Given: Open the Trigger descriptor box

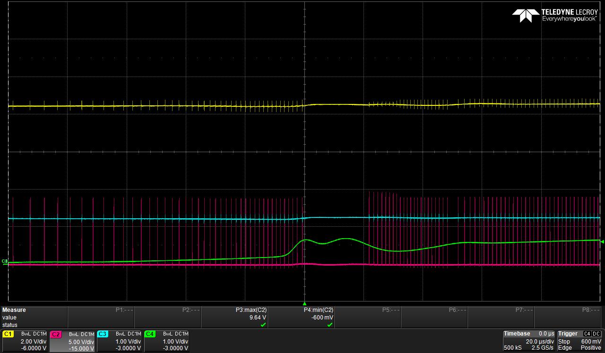Looking at the screenshot, I should click(x=580, y=341).
